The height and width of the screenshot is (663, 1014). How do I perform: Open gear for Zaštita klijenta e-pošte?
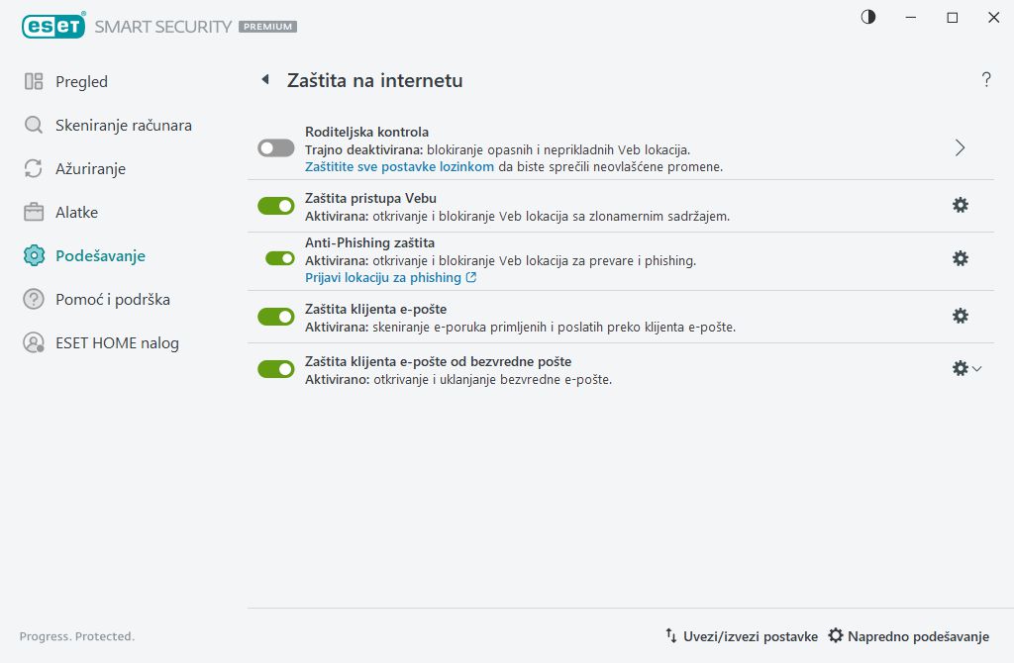coord(960,316)
